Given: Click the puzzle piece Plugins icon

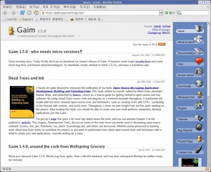Looking at the screenshot, I should [x=198, y=105].
